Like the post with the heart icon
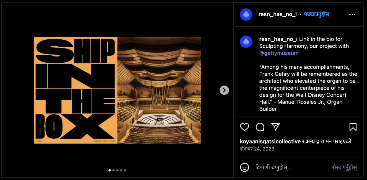The width and height of the screenshot is (367, 180). (244, 127)
